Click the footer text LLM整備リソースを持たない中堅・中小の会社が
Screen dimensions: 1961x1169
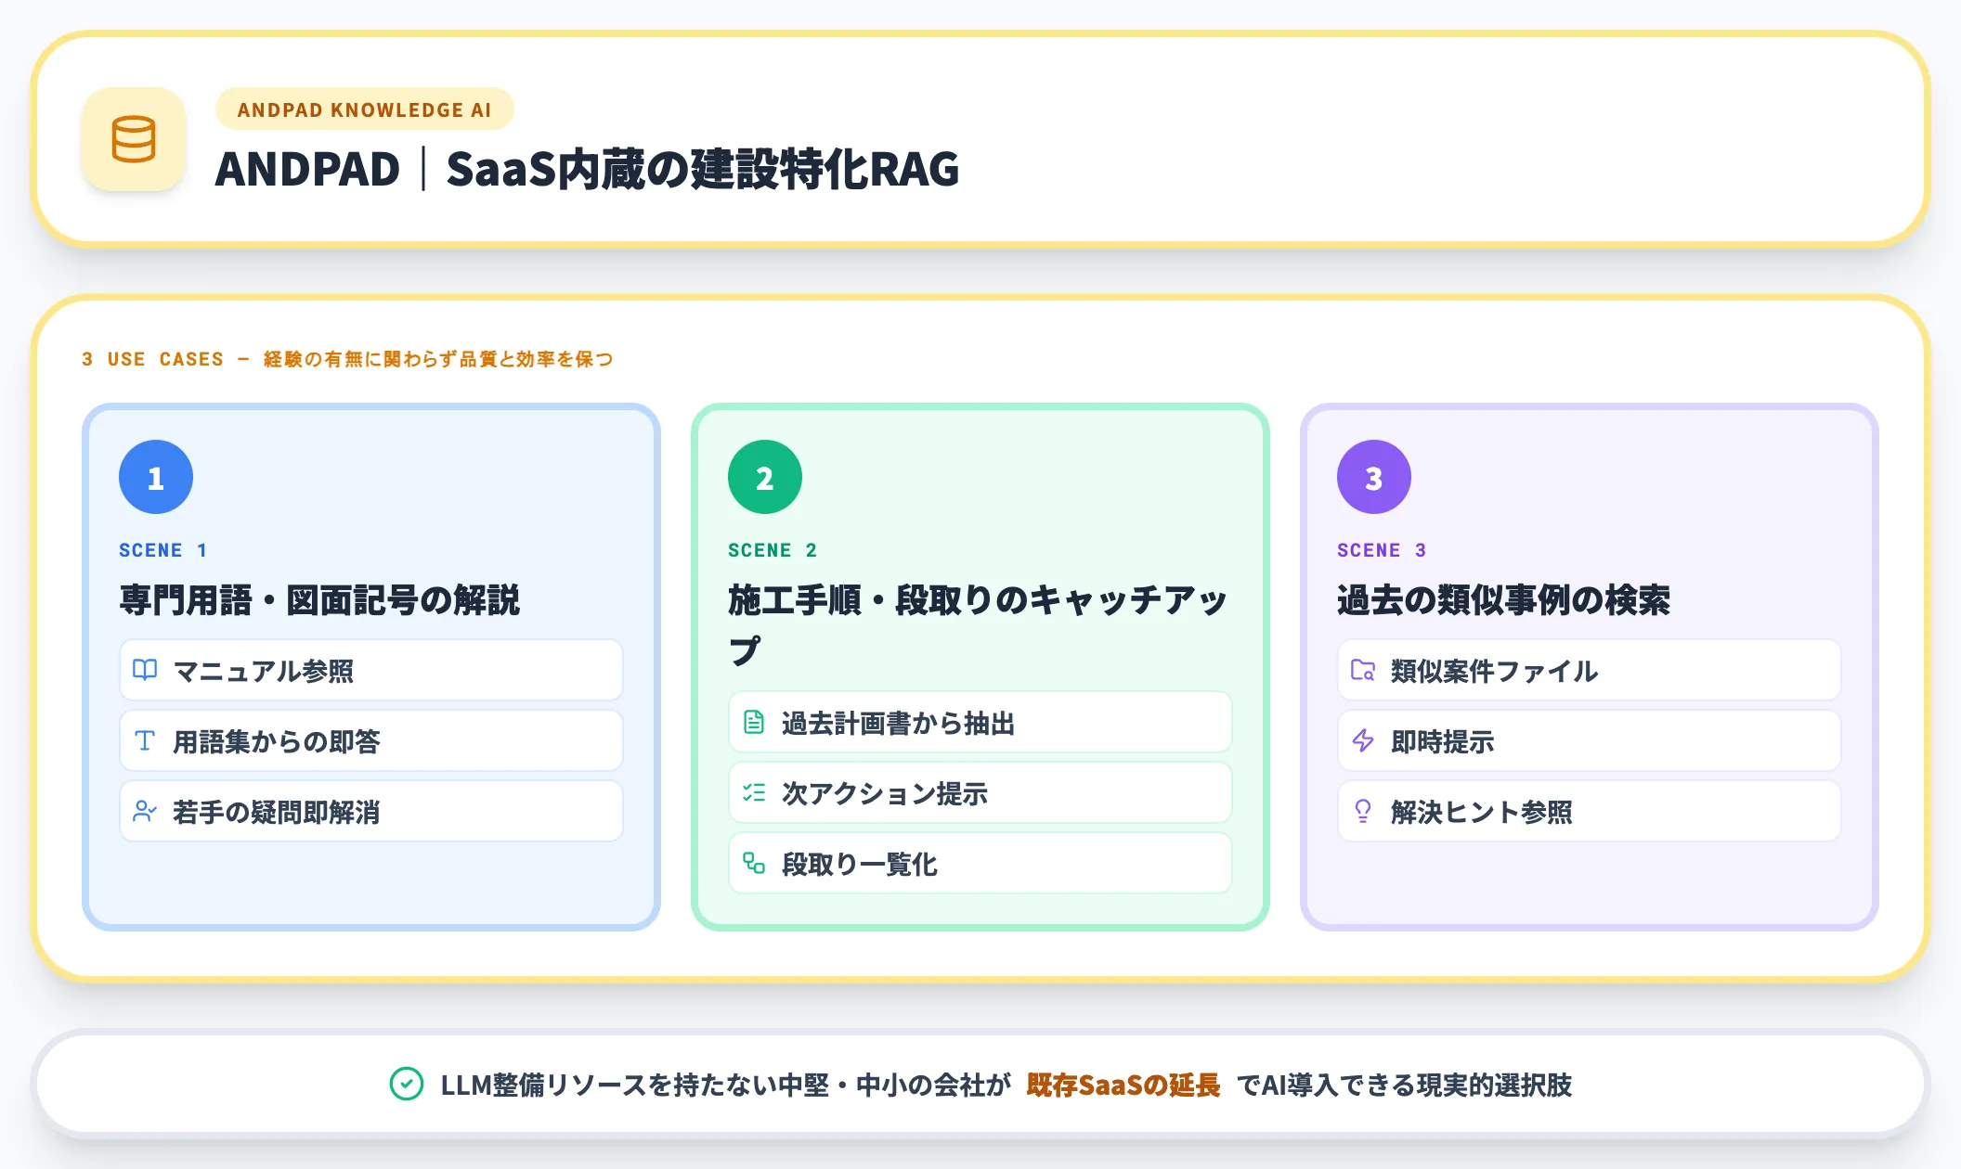click(725, 1085)
